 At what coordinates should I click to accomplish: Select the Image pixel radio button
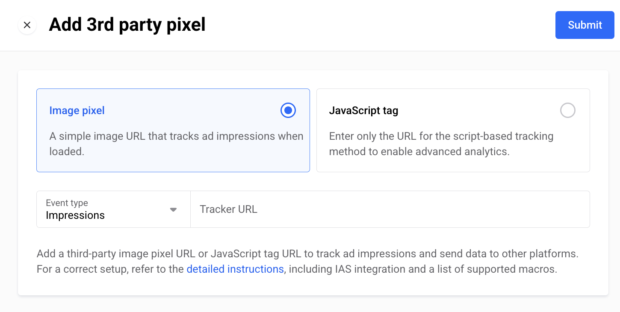point(288,111)
